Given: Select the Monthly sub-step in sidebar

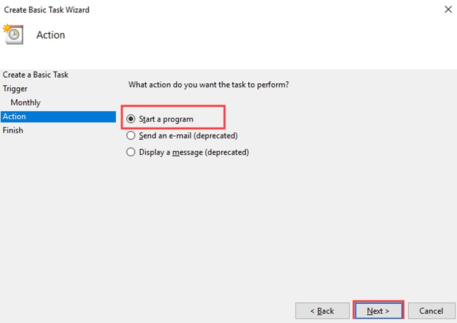Looking at the screenshot, I should coord(26,103).
